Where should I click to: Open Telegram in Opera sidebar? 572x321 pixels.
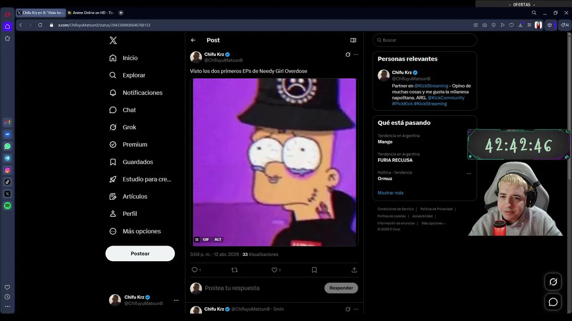8,158
